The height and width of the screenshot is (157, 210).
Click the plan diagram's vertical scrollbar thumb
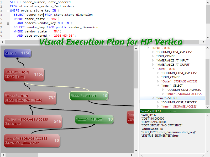(x=136, y=69)
